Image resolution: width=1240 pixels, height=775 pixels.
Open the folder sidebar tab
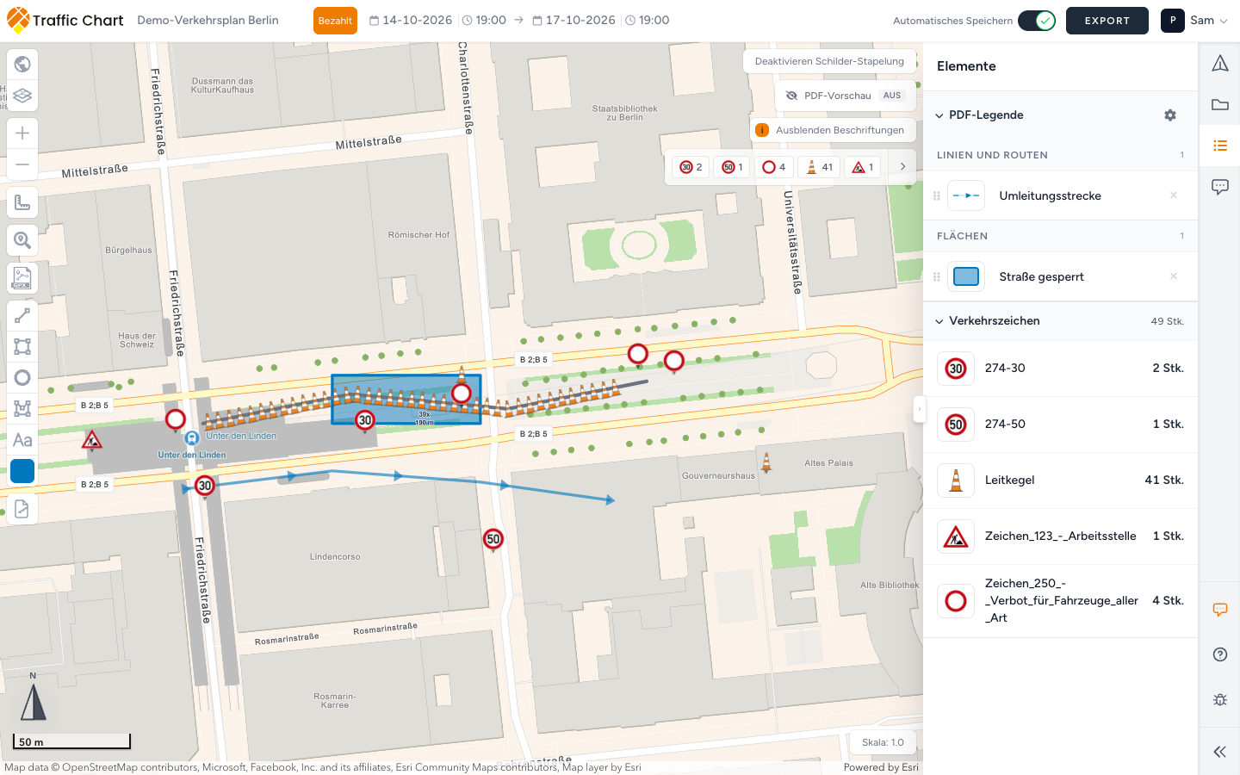tap(1220, 104)
